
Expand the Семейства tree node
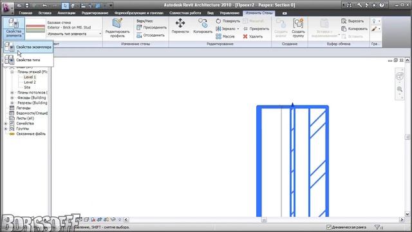click(x=6, y=123)
